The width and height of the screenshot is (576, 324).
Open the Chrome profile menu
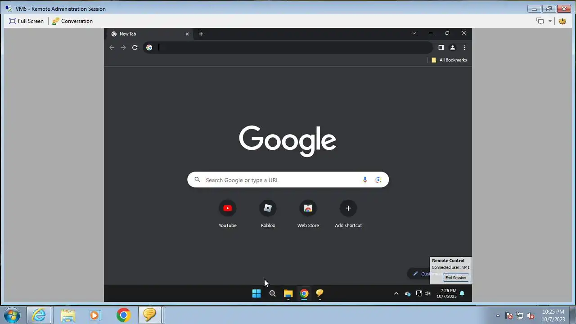(453, 47)
